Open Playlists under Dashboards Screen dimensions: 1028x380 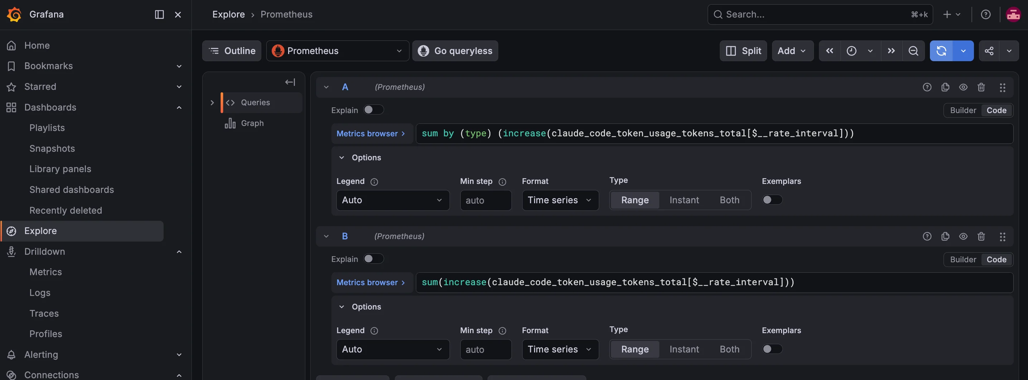(x=47, y=128)
